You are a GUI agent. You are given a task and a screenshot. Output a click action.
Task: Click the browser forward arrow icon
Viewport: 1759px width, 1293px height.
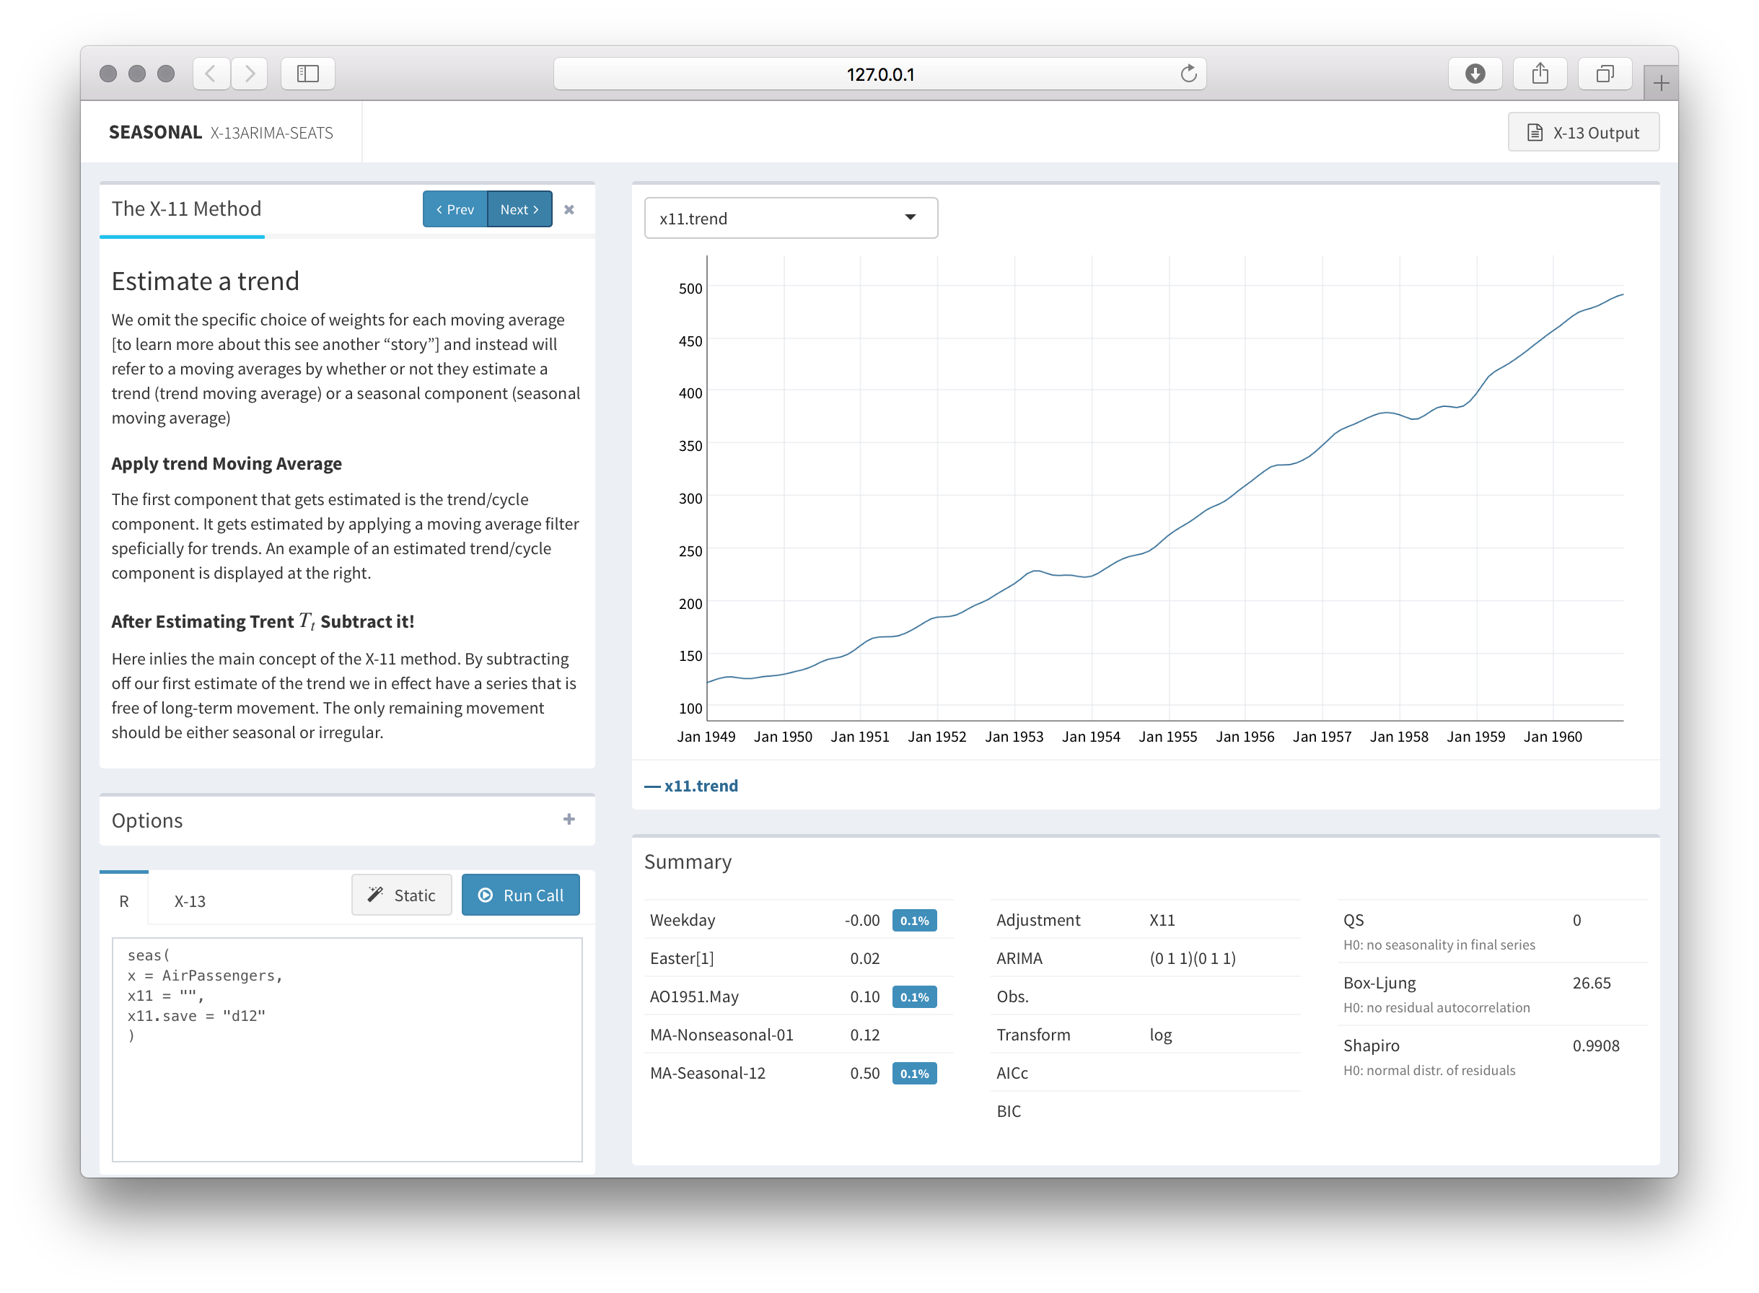250,74
